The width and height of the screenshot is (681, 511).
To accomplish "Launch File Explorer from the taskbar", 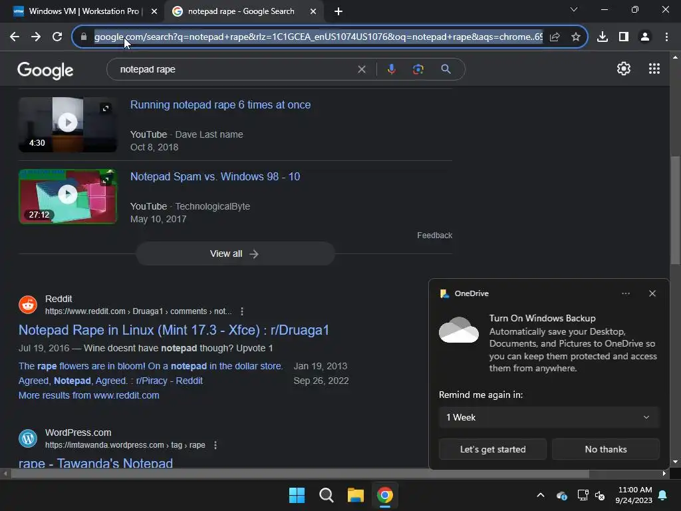I will coord(356,495).
